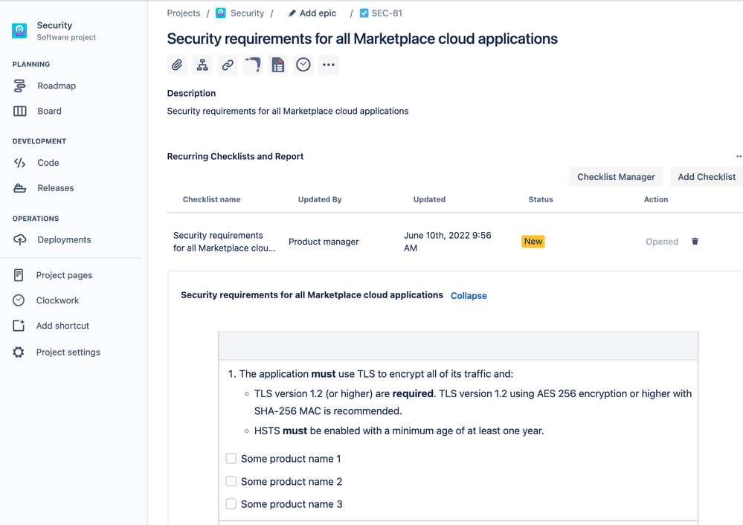
Task: Delete the checklist using trash icon
Action: (x=695, y=241)
